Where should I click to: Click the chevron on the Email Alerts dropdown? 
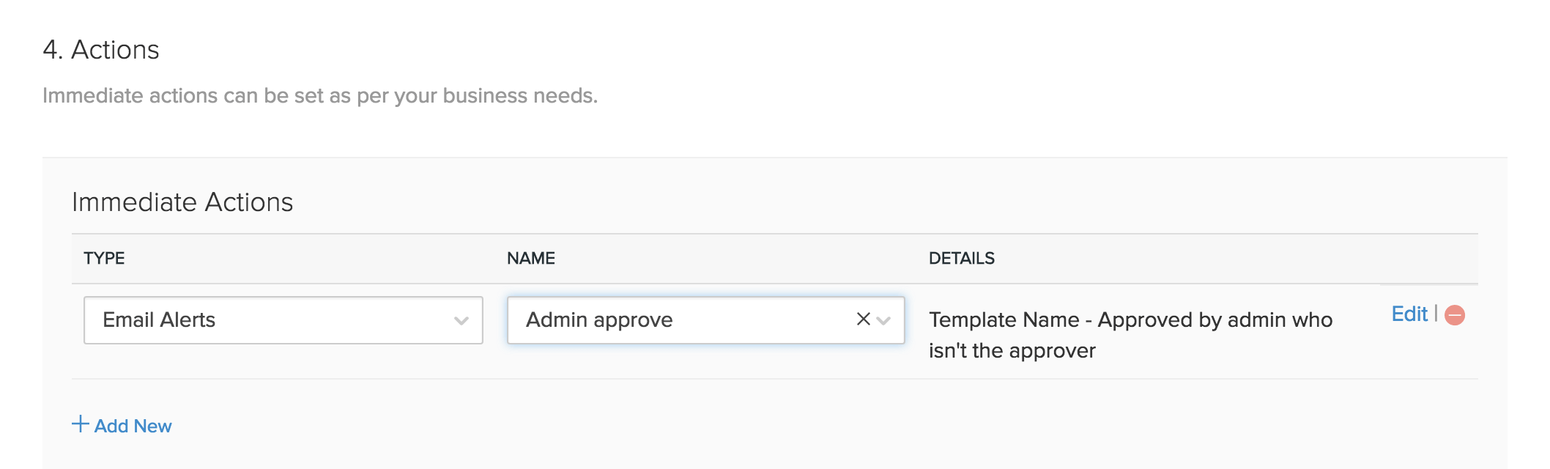[x=461, y=320]
